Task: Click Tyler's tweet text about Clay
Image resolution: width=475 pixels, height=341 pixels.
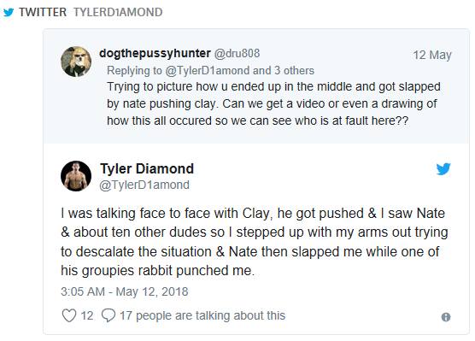Action: click(255, 242)
